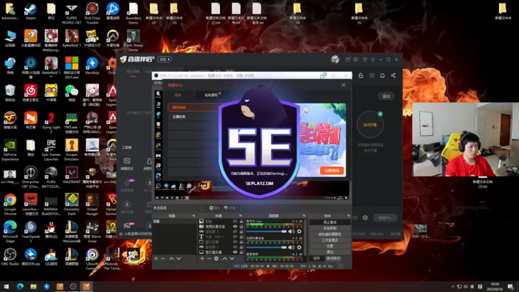
Task: Click the 停止推流 button in OBS
Action: 330,222
